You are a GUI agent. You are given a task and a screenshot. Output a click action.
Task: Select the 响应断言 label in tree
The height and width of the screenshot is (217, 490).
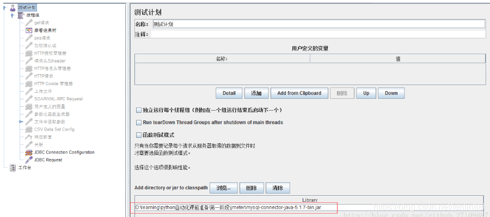[43, 137]
